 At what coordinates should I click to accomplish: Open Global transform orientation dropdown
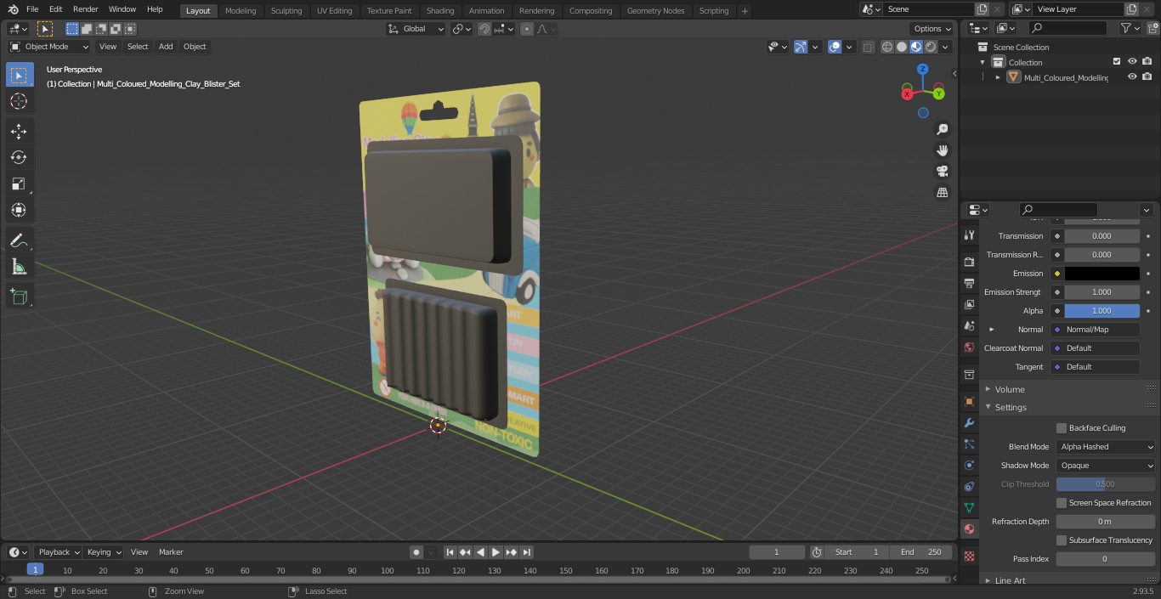416,29
